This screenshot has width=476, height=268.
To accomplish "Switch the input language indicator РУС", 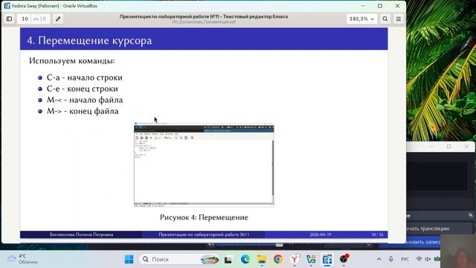I will (405, 259).
